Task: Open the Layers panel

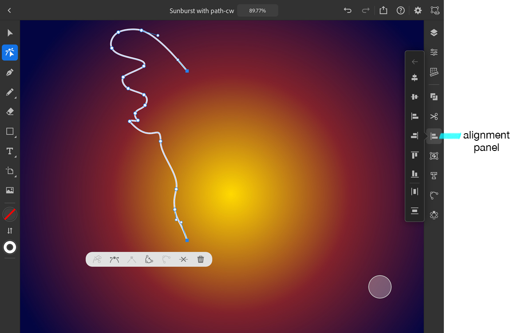Action: (434, 32)
